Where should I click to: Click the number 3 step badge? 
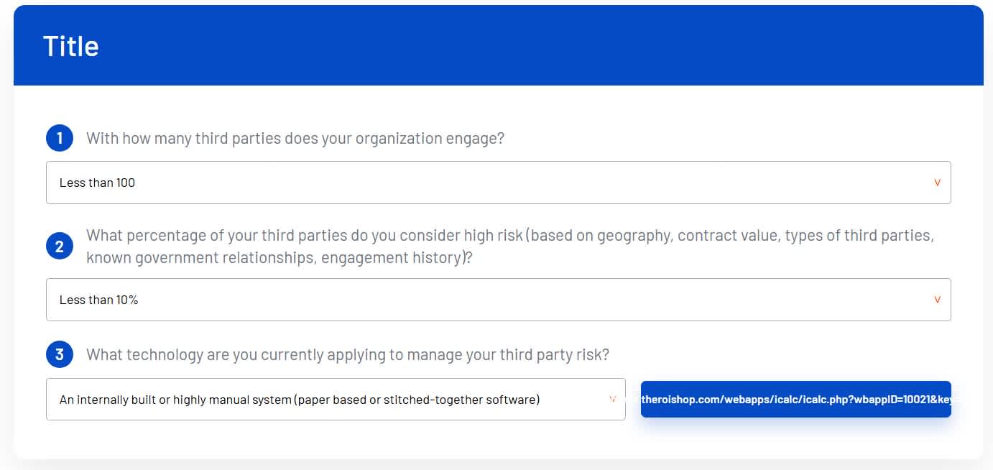[60, 354]
